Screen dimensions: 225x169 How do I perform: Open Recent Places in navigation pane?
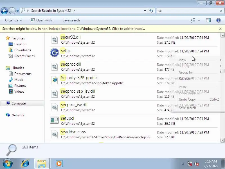pyautogui.click(x=24, y=56)
